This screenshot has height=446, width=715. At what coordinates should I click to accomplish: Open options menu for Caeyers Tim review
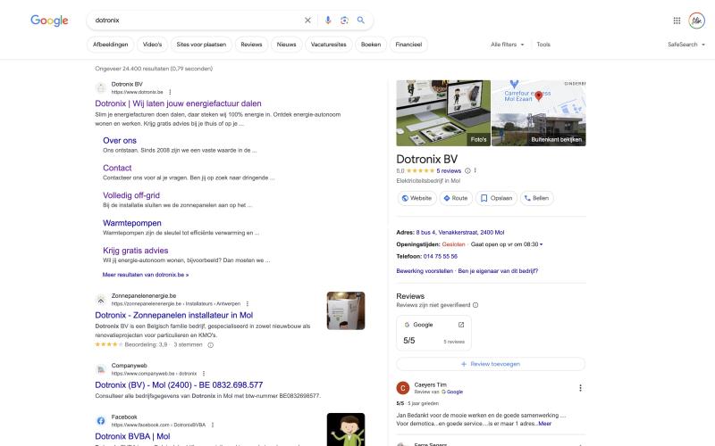[580, 388]
